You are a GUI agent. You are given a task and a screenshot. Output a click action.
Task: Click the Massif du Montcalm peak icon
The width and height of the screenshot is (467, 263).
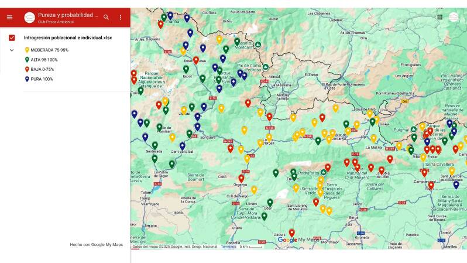258,45
